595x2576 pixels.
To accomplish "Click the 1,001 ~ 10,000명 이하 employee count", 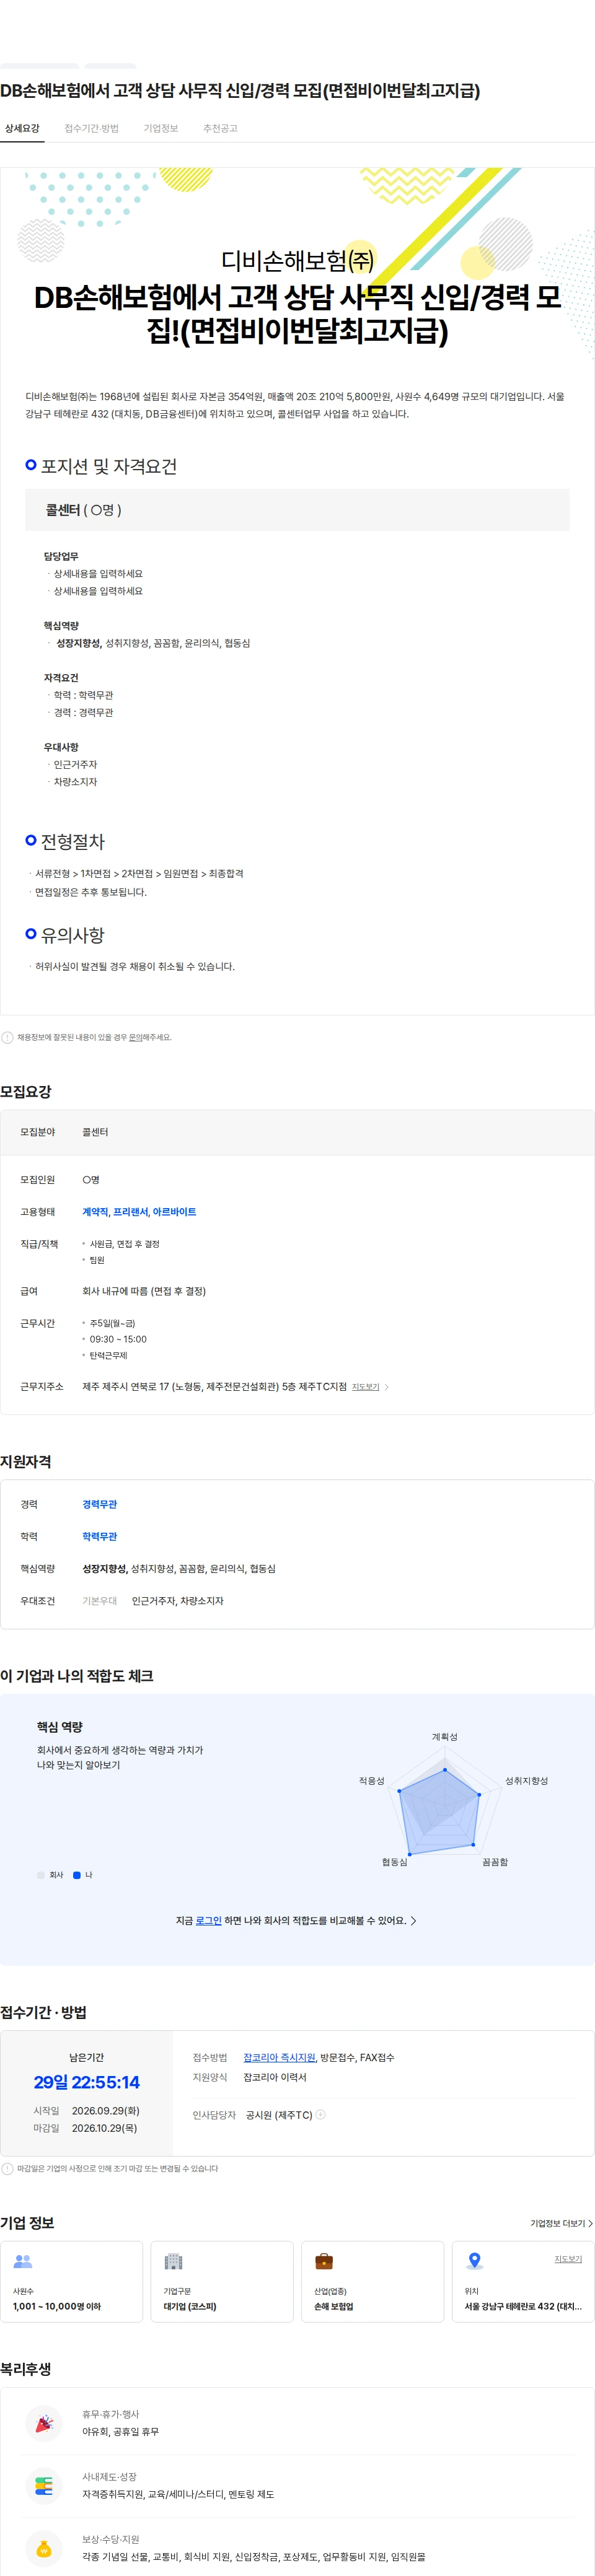I will (57, 2307).
